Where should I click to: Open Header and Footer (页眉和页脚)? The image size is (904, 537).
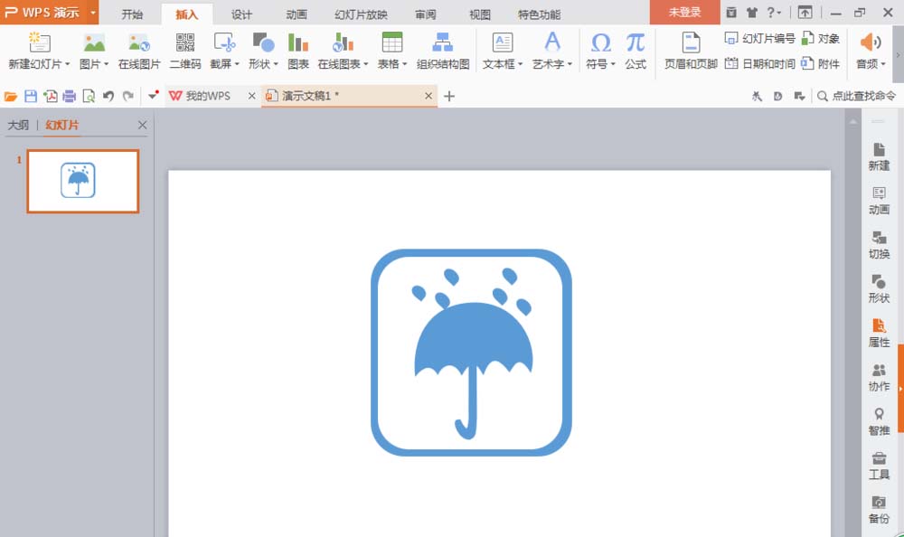(691, 51)
